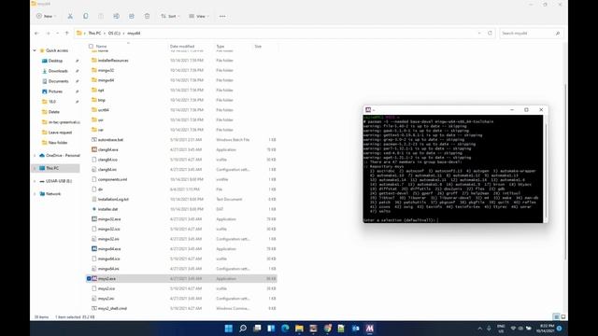Screen dimensions: 598x336
Task: Click the clang64.exe file icon
Action: click(94, 149)
